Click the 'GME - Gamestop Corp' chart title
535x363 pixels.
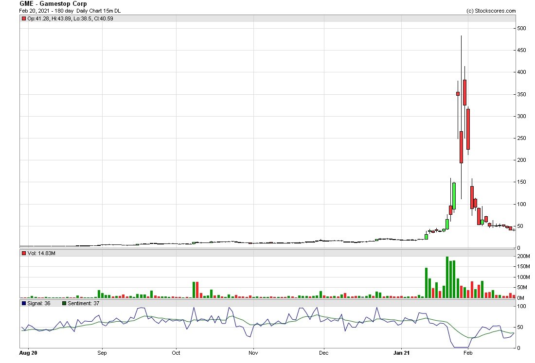pyautogui.click(x=53, y=4)
